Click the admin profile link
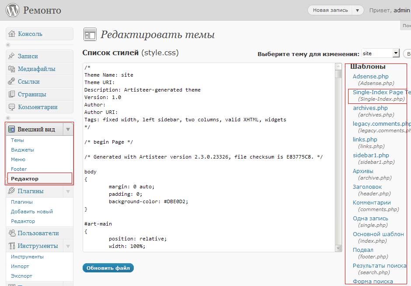Viewport: 411px width, 286px height. click(401, 10)
